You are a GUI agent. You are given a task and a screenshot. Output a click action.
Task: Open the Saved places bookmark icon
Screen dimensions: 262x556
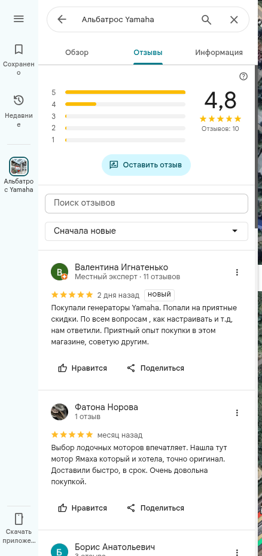click(19, 49)
